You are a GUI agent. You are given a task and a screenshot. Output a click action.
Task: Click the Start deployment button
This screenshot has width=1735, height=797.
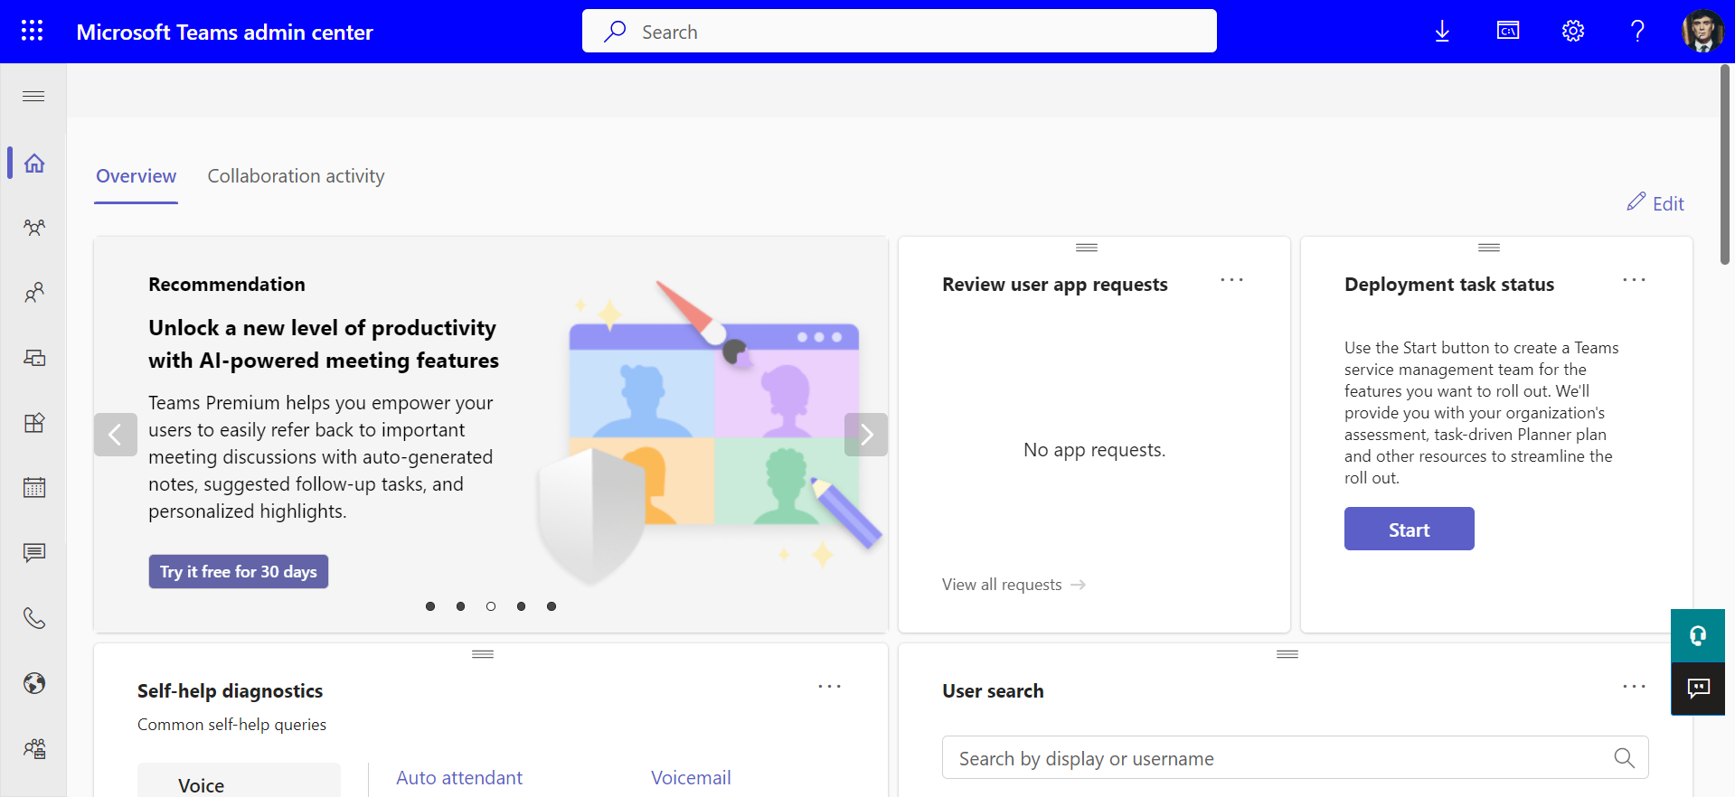click(1409, 530)
